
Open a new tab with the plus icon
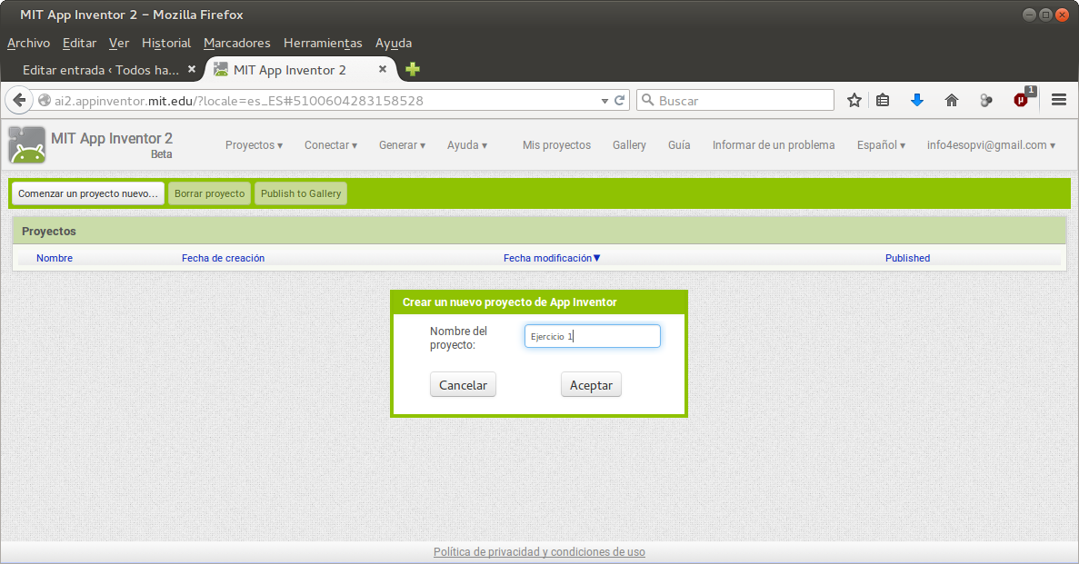(x=413, y=69)
